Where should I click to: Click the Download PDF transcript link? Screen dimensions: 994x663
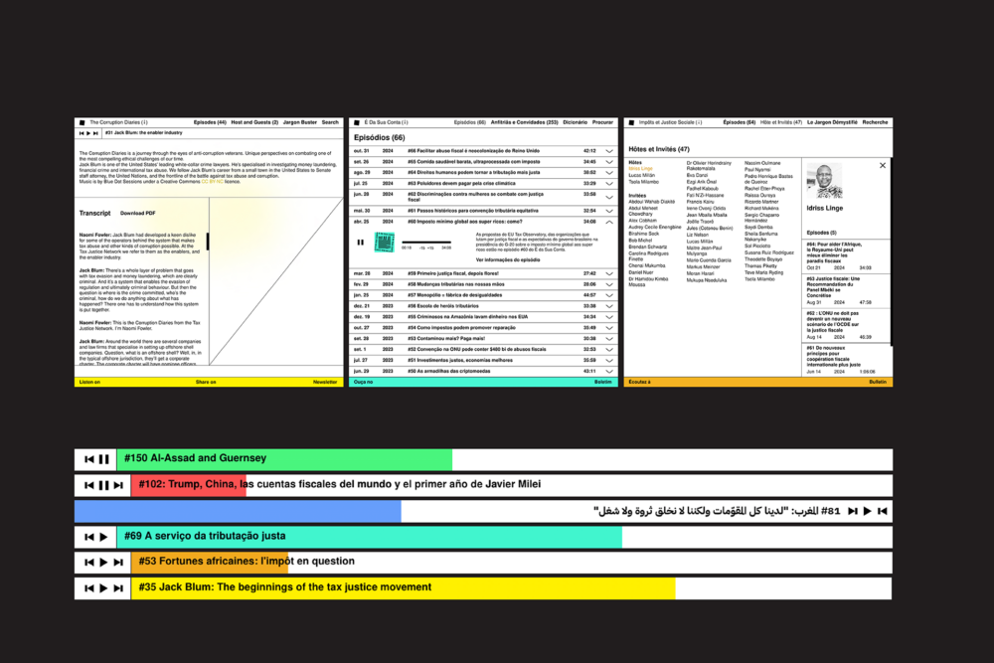(x=137, y=214)
